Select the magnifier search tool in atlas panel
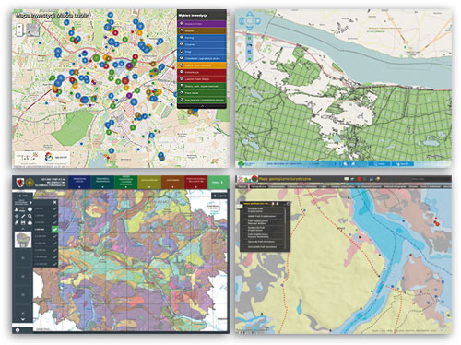The width and height of the screenshot is (461, 345). (30, 216)
